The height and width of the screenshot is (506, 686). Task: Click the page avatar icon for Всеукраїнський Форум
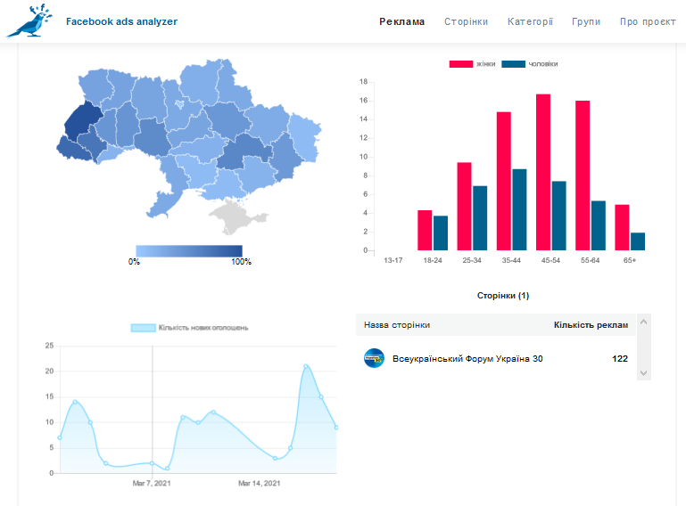[x=373, y=359]
